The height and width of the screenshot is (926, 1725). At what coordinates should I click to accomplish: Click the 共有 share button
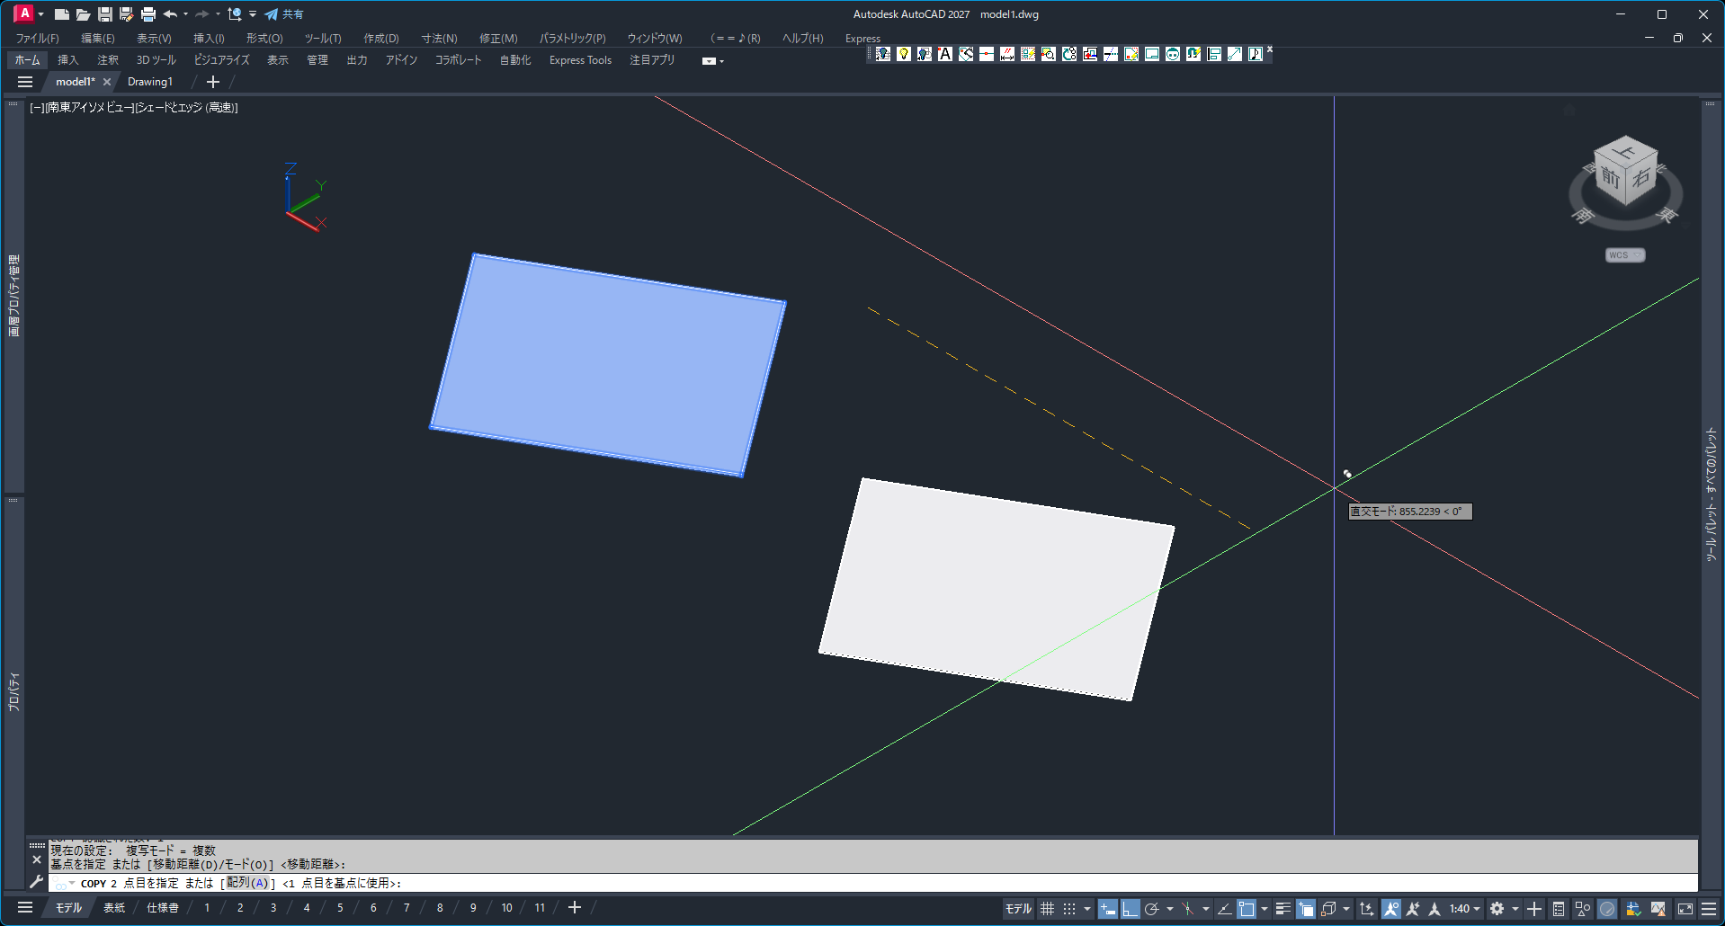(284, 14)
